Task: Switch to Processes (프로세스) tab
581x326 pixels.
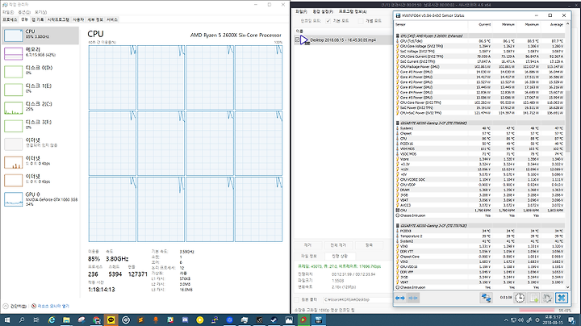Action: 10,19
